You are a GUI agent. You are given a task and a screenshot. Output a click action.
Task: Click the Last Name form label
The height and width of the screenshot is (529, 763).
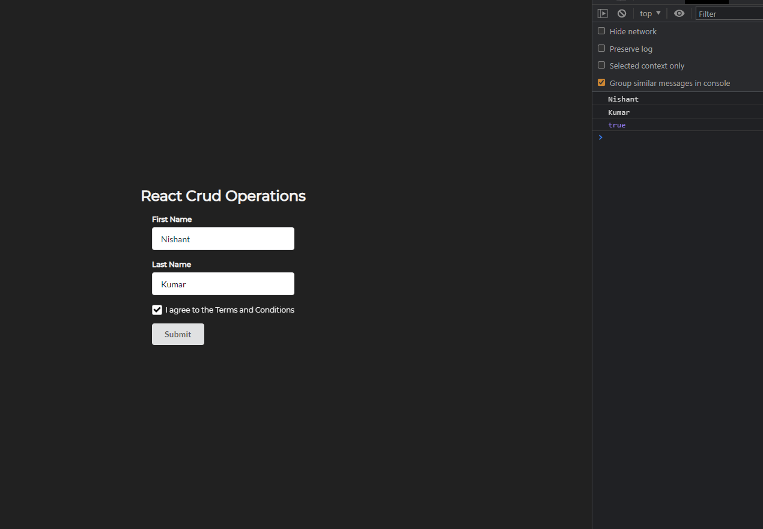click(x=171, y=264)
